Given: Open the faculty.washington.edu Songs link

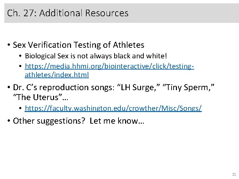Looking at the screenshot, I should pos(113,108).
